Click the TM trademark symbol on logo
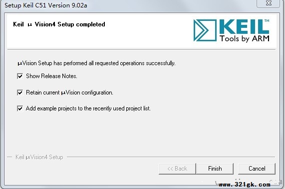285x189 pixels. (x=267, y=20)
